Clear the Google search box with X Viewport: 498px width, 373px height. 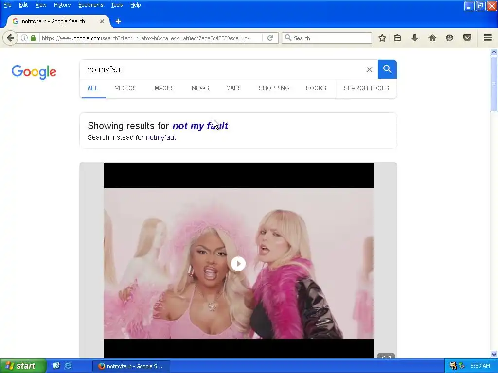point(369,69)
